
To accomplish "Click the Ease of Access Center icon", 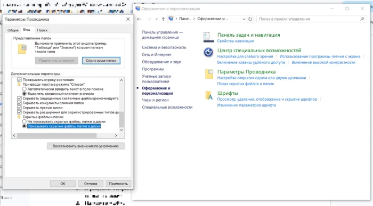I will point(208,52).
